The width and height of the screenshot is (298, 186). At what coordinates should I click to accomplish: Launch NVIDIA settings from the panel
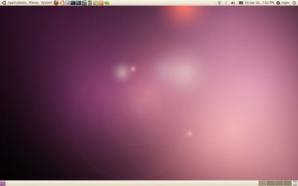(107, 3)
